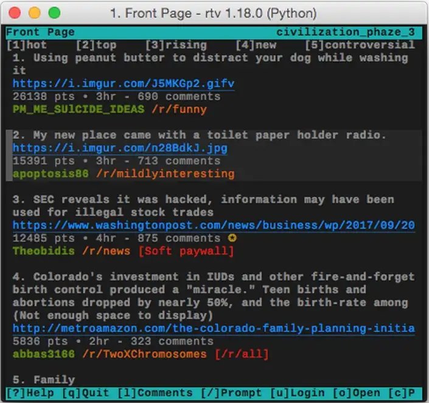
Task: Select the [1]hot sort tab
Action: tap(27, 45)
